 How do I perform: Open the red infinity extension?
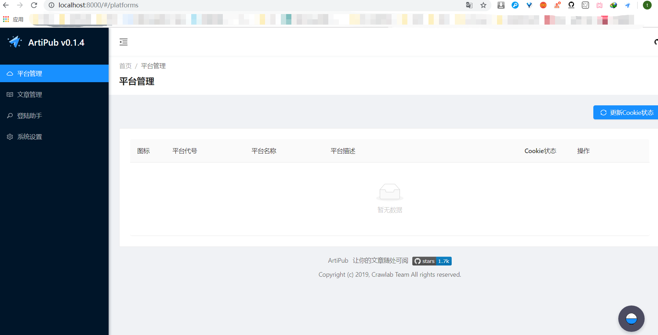[543, 5]
